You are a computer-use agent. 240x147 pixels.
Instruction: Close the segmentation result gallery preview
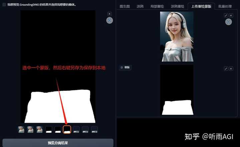click(x=109, y=14)
